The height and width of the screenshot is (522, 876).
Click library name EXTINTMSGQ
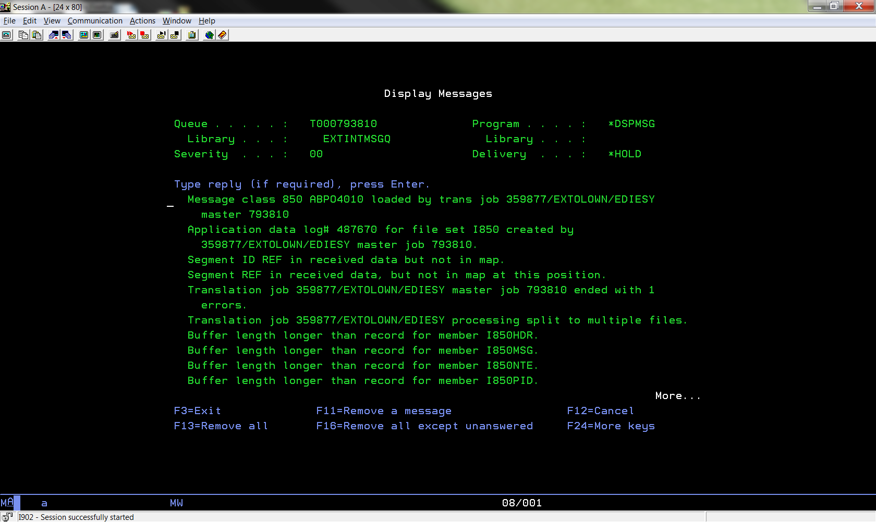[x=357, y=139]
